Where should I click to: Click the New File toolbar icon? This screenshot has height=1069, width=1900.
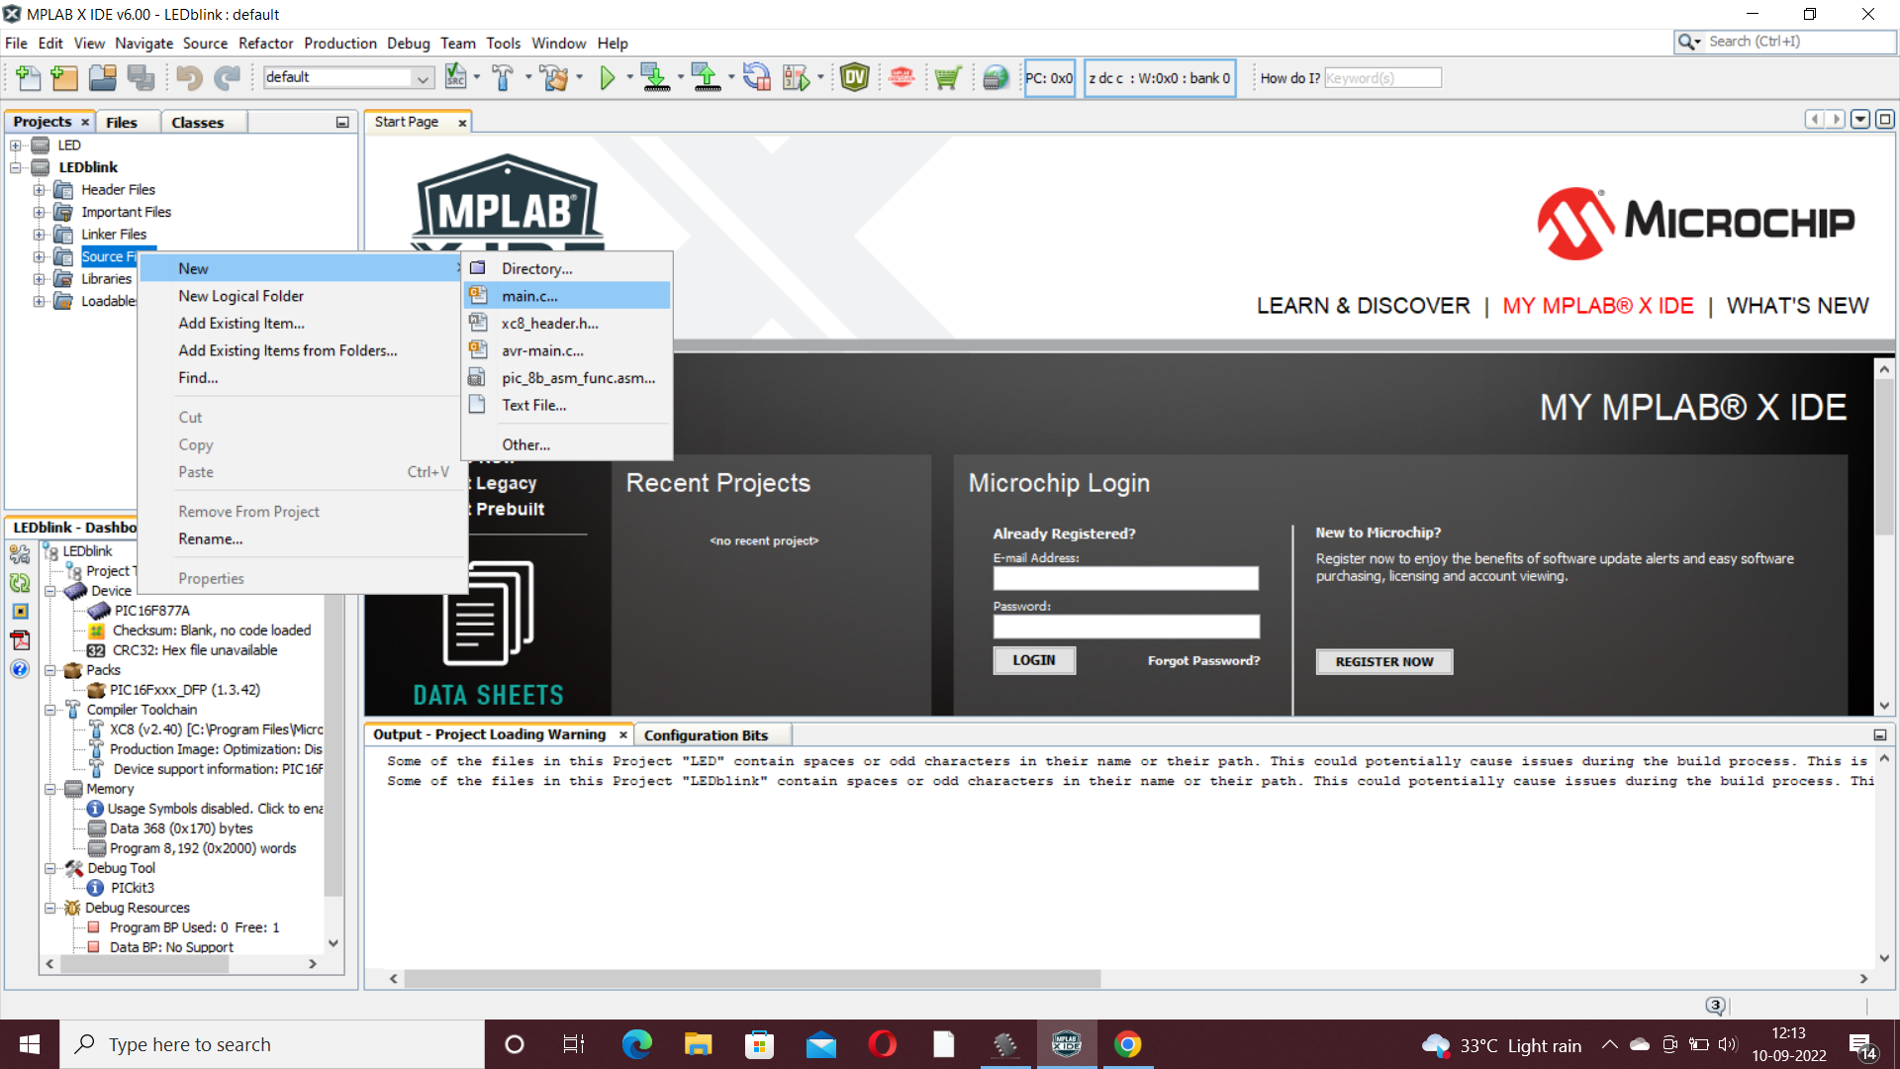[28, 77]
